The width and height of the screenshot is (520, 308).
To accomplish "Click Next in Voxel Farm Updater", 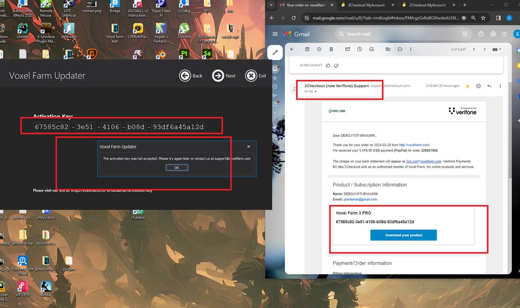I will (x=224, y=75).
